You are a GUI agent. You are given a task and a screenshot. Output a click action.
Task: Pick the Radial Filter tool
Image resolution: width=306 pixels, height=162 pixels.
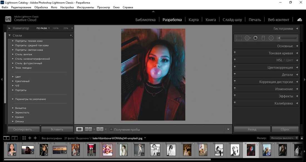pyautogui.click(x=271, y=38)
